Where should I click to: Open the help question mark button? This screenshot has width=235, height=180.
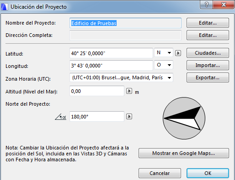tap(207, 5)
